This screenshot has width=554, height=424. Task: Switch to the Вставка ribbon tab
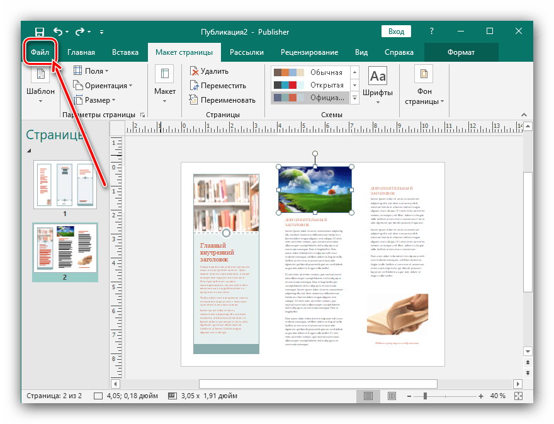(x=125, y=52)
